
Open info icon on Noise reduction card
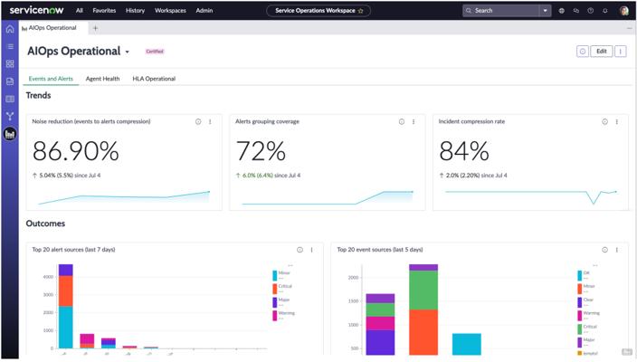point(198,121)
